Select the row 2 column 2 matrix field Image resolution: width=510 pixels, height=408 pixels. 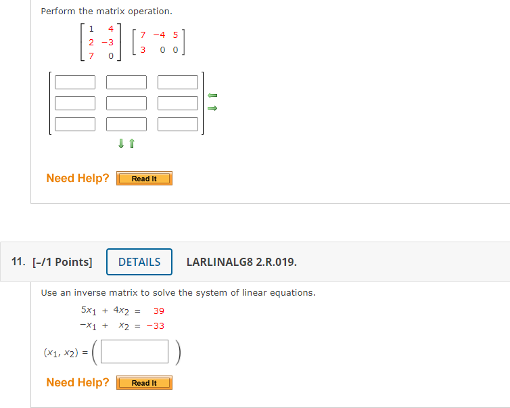pyautogui.click(x=126, y=103)
